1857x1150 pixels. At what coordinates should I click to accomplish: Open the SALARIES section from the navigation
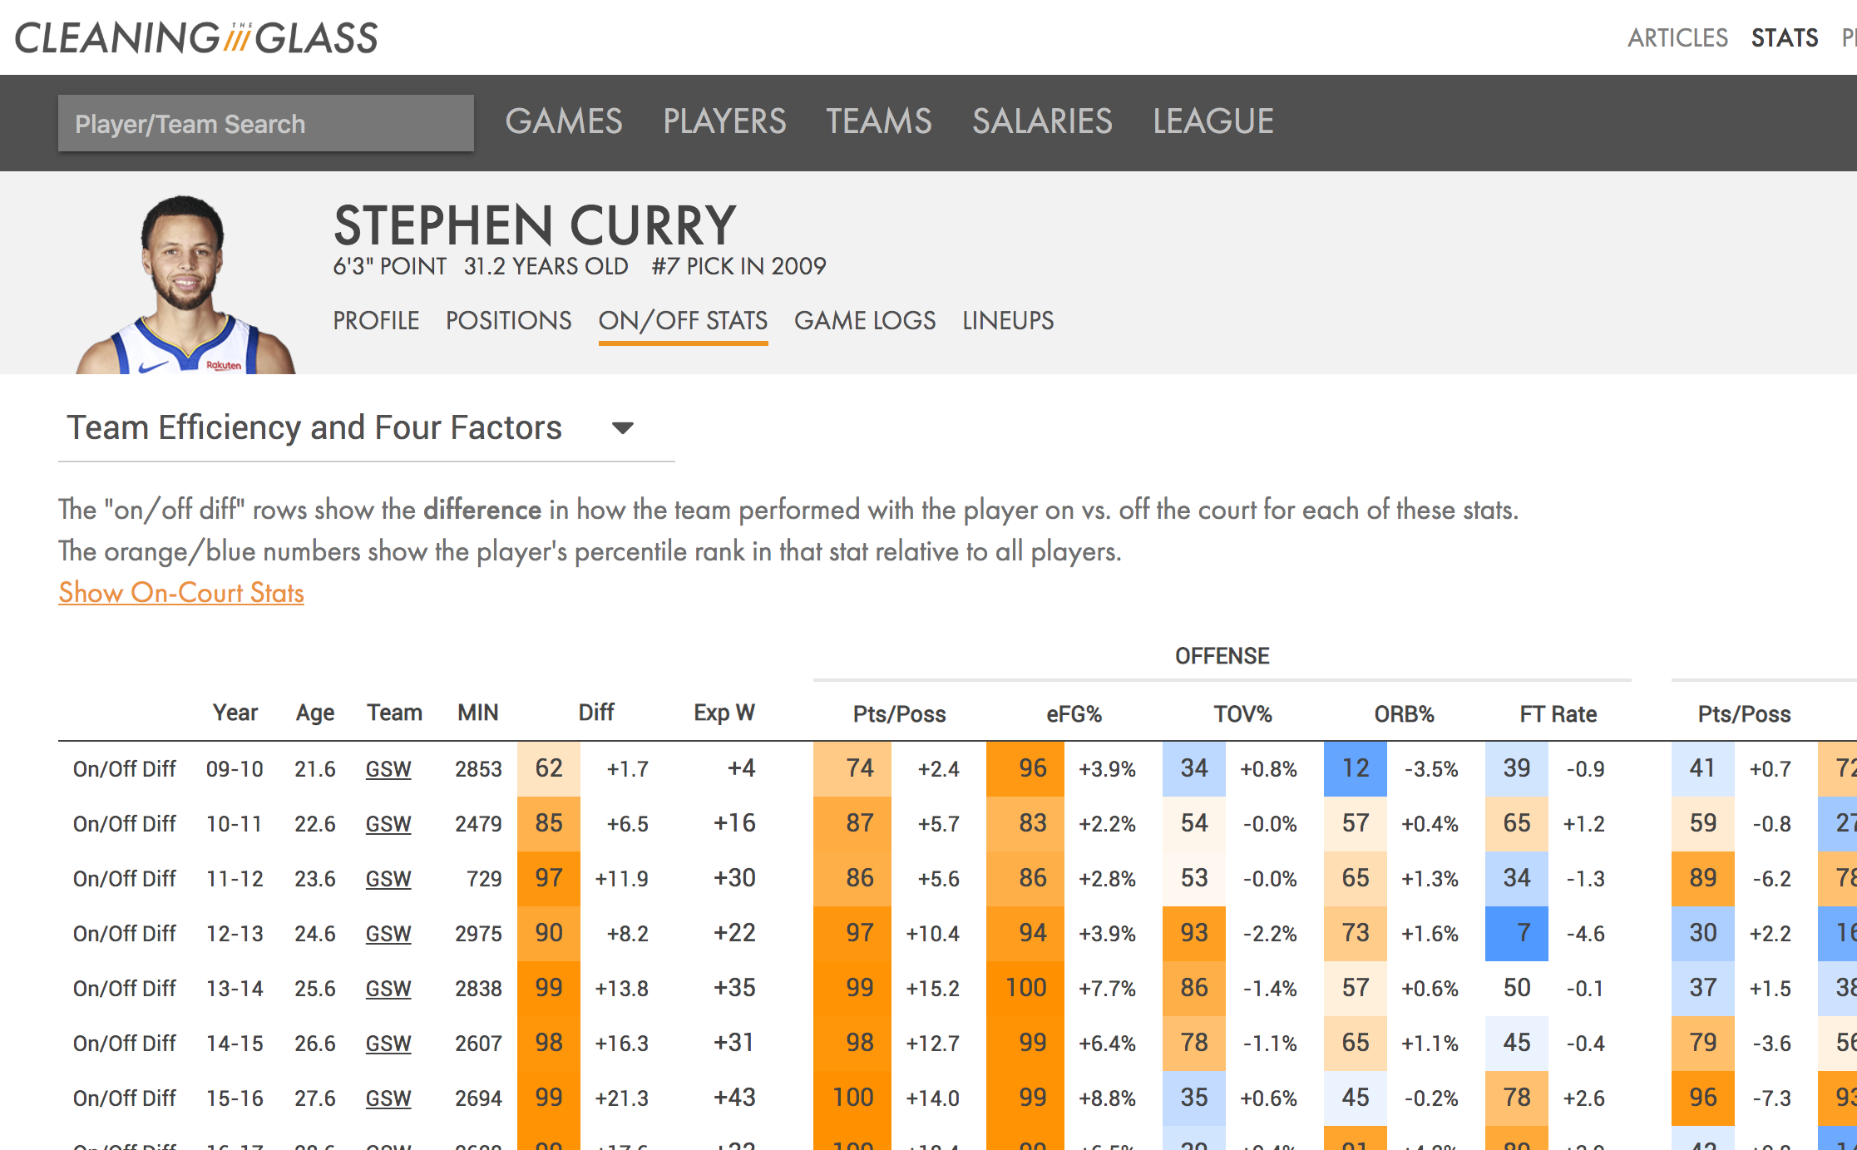1044,121
